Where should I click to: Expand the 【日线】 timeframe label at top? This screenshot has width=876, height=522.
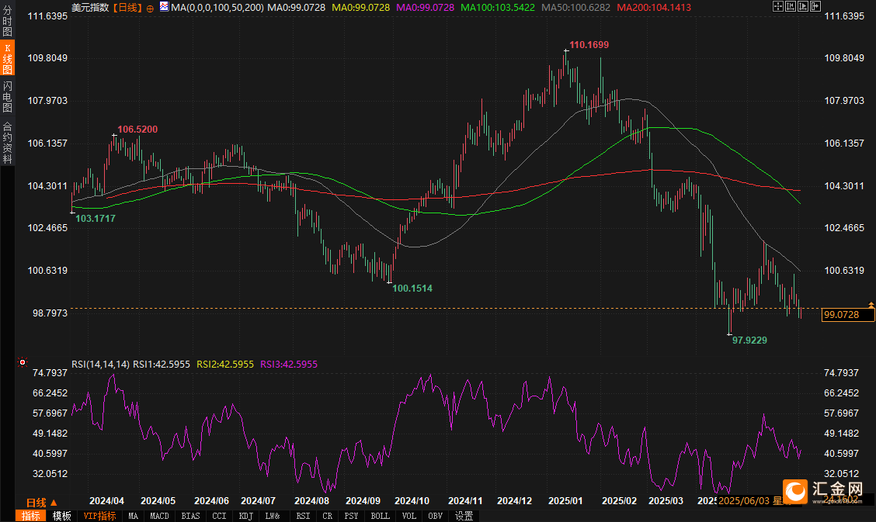tap(127, 7)
